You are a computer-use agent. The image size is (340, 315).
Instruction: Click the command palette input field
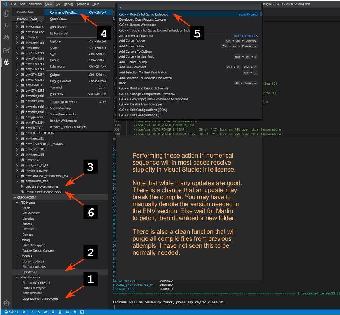[x=188, y=7]
